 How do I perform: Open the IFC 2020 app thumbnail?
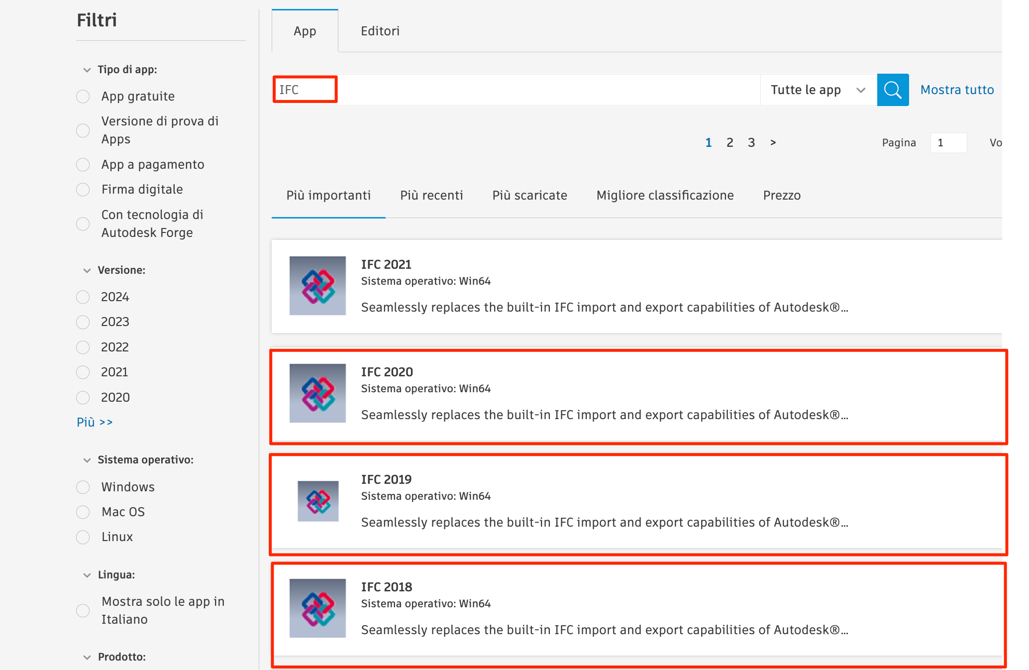coord(317,393)
